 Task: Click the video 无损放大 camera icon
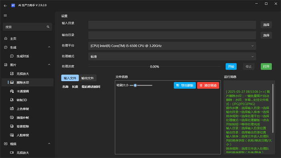point(12,152)
